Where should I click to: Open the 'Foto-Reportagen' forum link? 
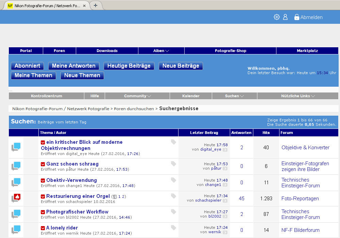300,199
